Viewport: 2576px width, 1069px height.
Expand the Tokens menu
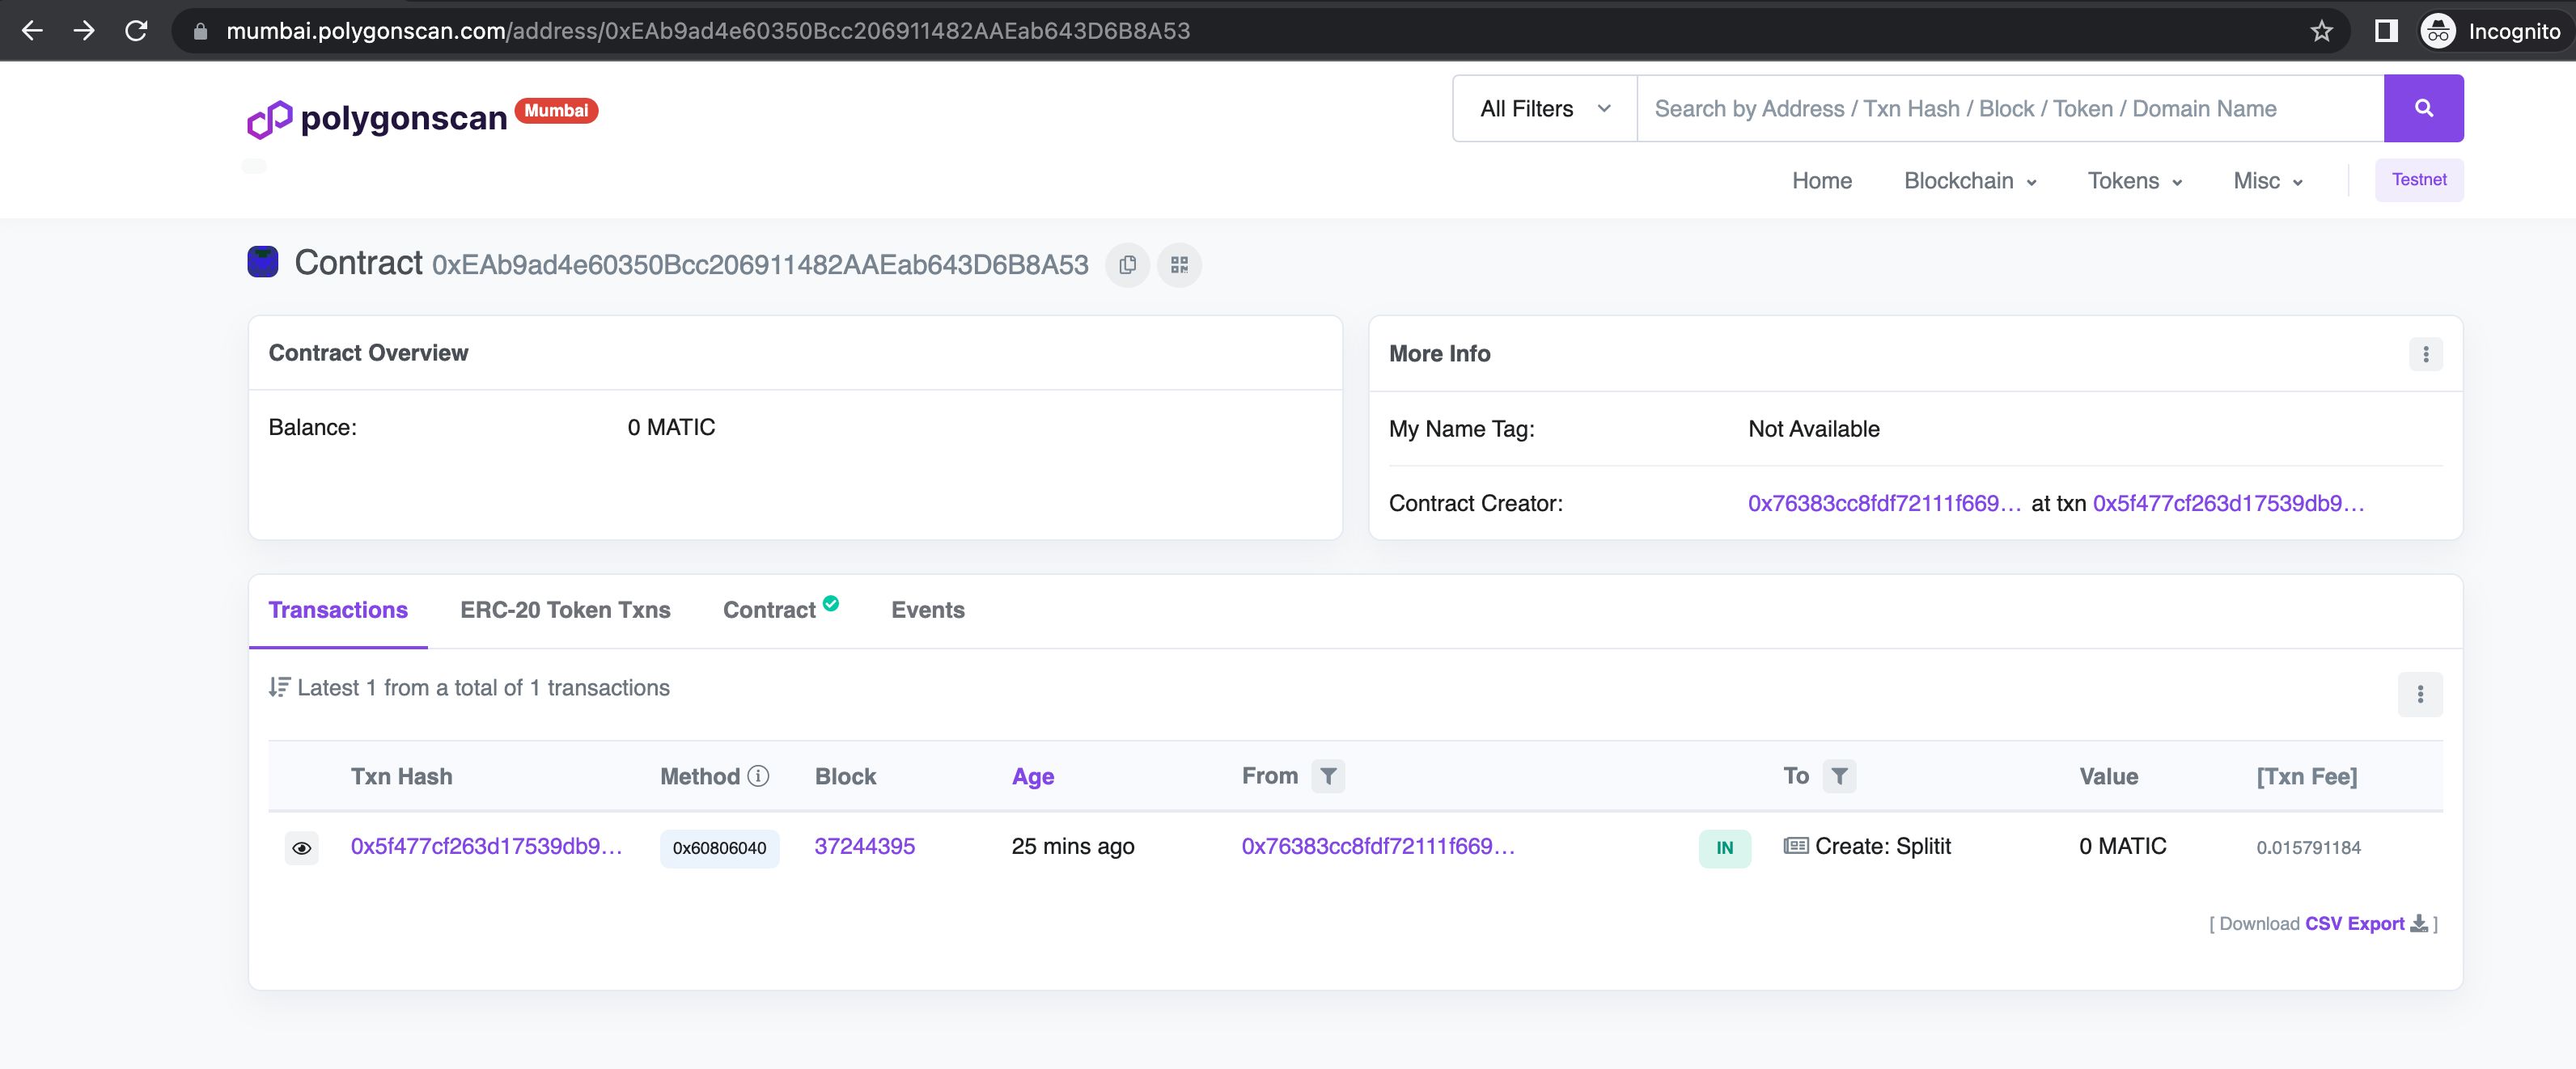[x=2135, y=181]
